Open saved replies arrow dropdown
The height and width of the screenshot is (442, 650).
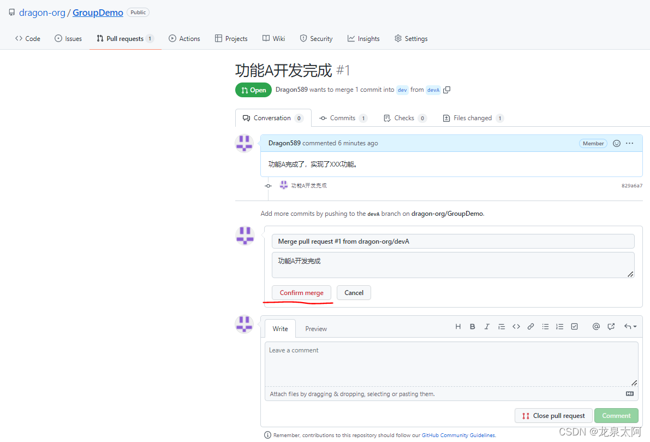630,327
